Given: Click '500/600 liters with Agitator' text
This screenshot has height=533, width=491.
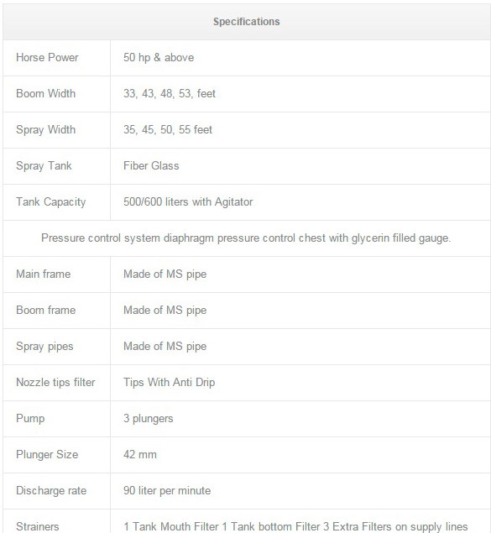Looking at the screenshot, I should point(188,202).
